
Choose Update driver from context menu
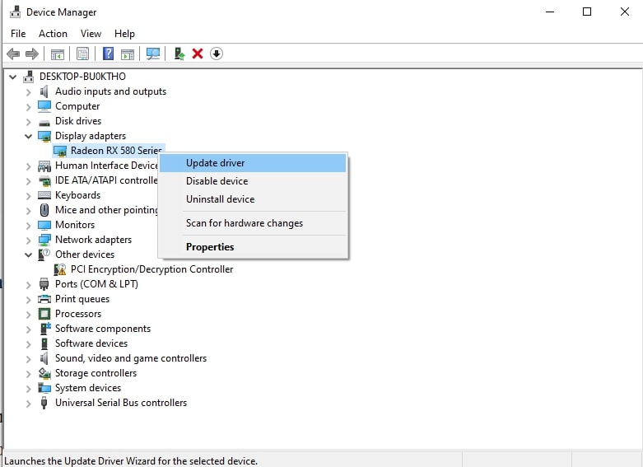(216, 163)
